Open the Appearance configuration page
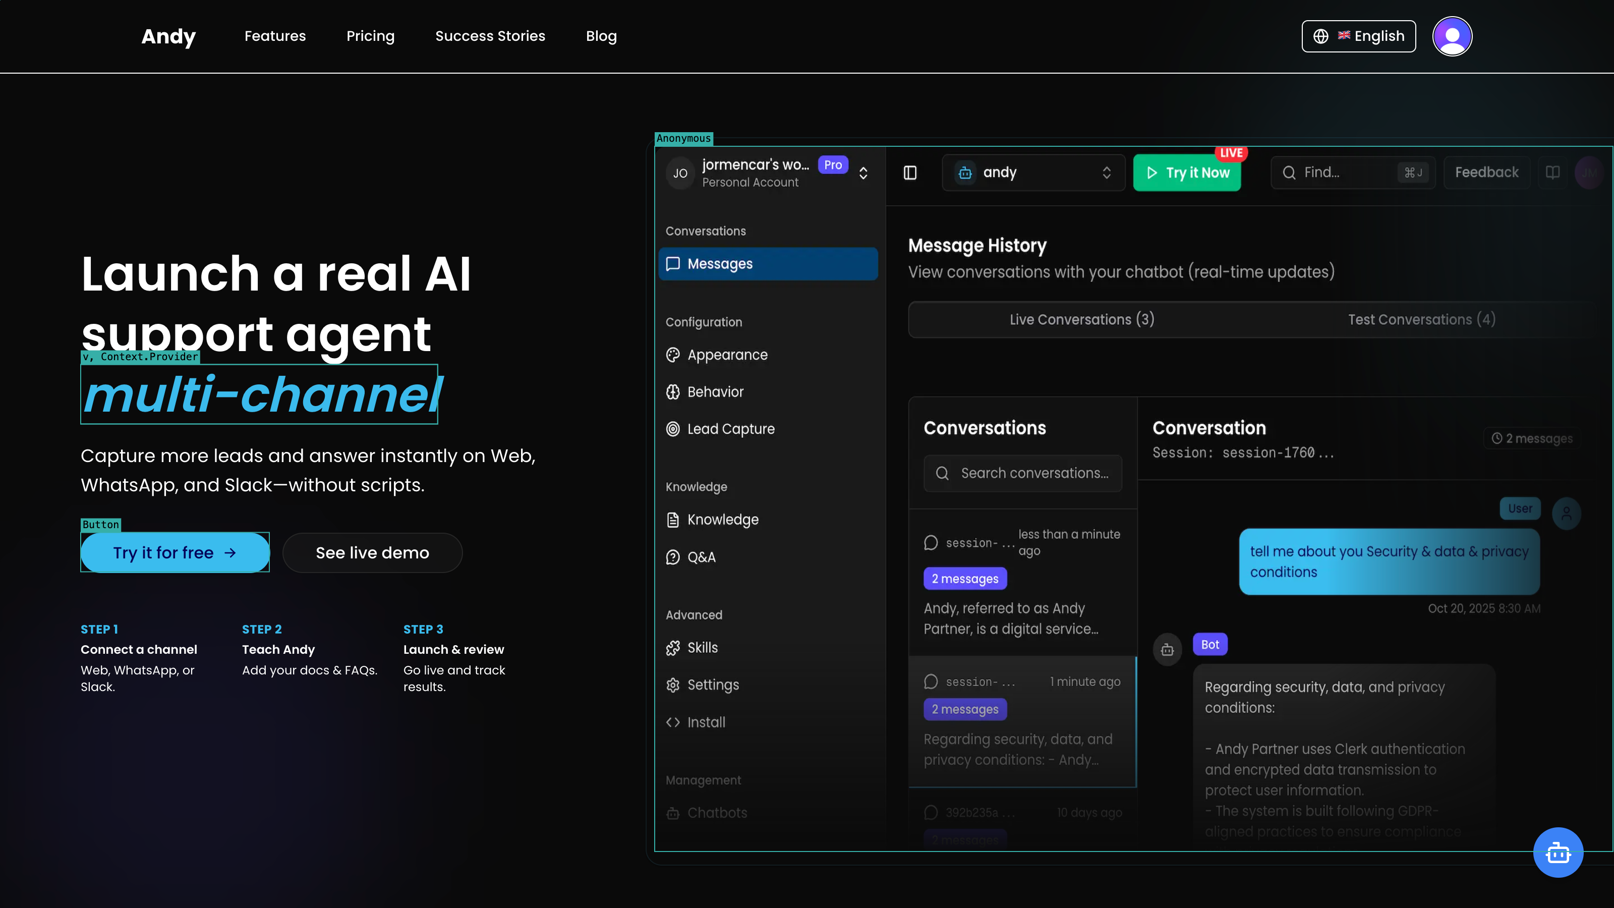Screen dimensions: 1614x908 [x=727, y=355]
